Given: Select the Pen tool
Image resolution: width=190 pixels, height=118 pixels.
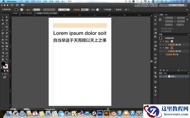Looking at the screenshot, I should [x=3, y=24].
